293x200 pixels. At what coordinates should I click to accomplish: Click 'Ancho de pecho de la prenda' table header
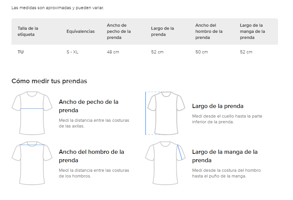point(119,31)
